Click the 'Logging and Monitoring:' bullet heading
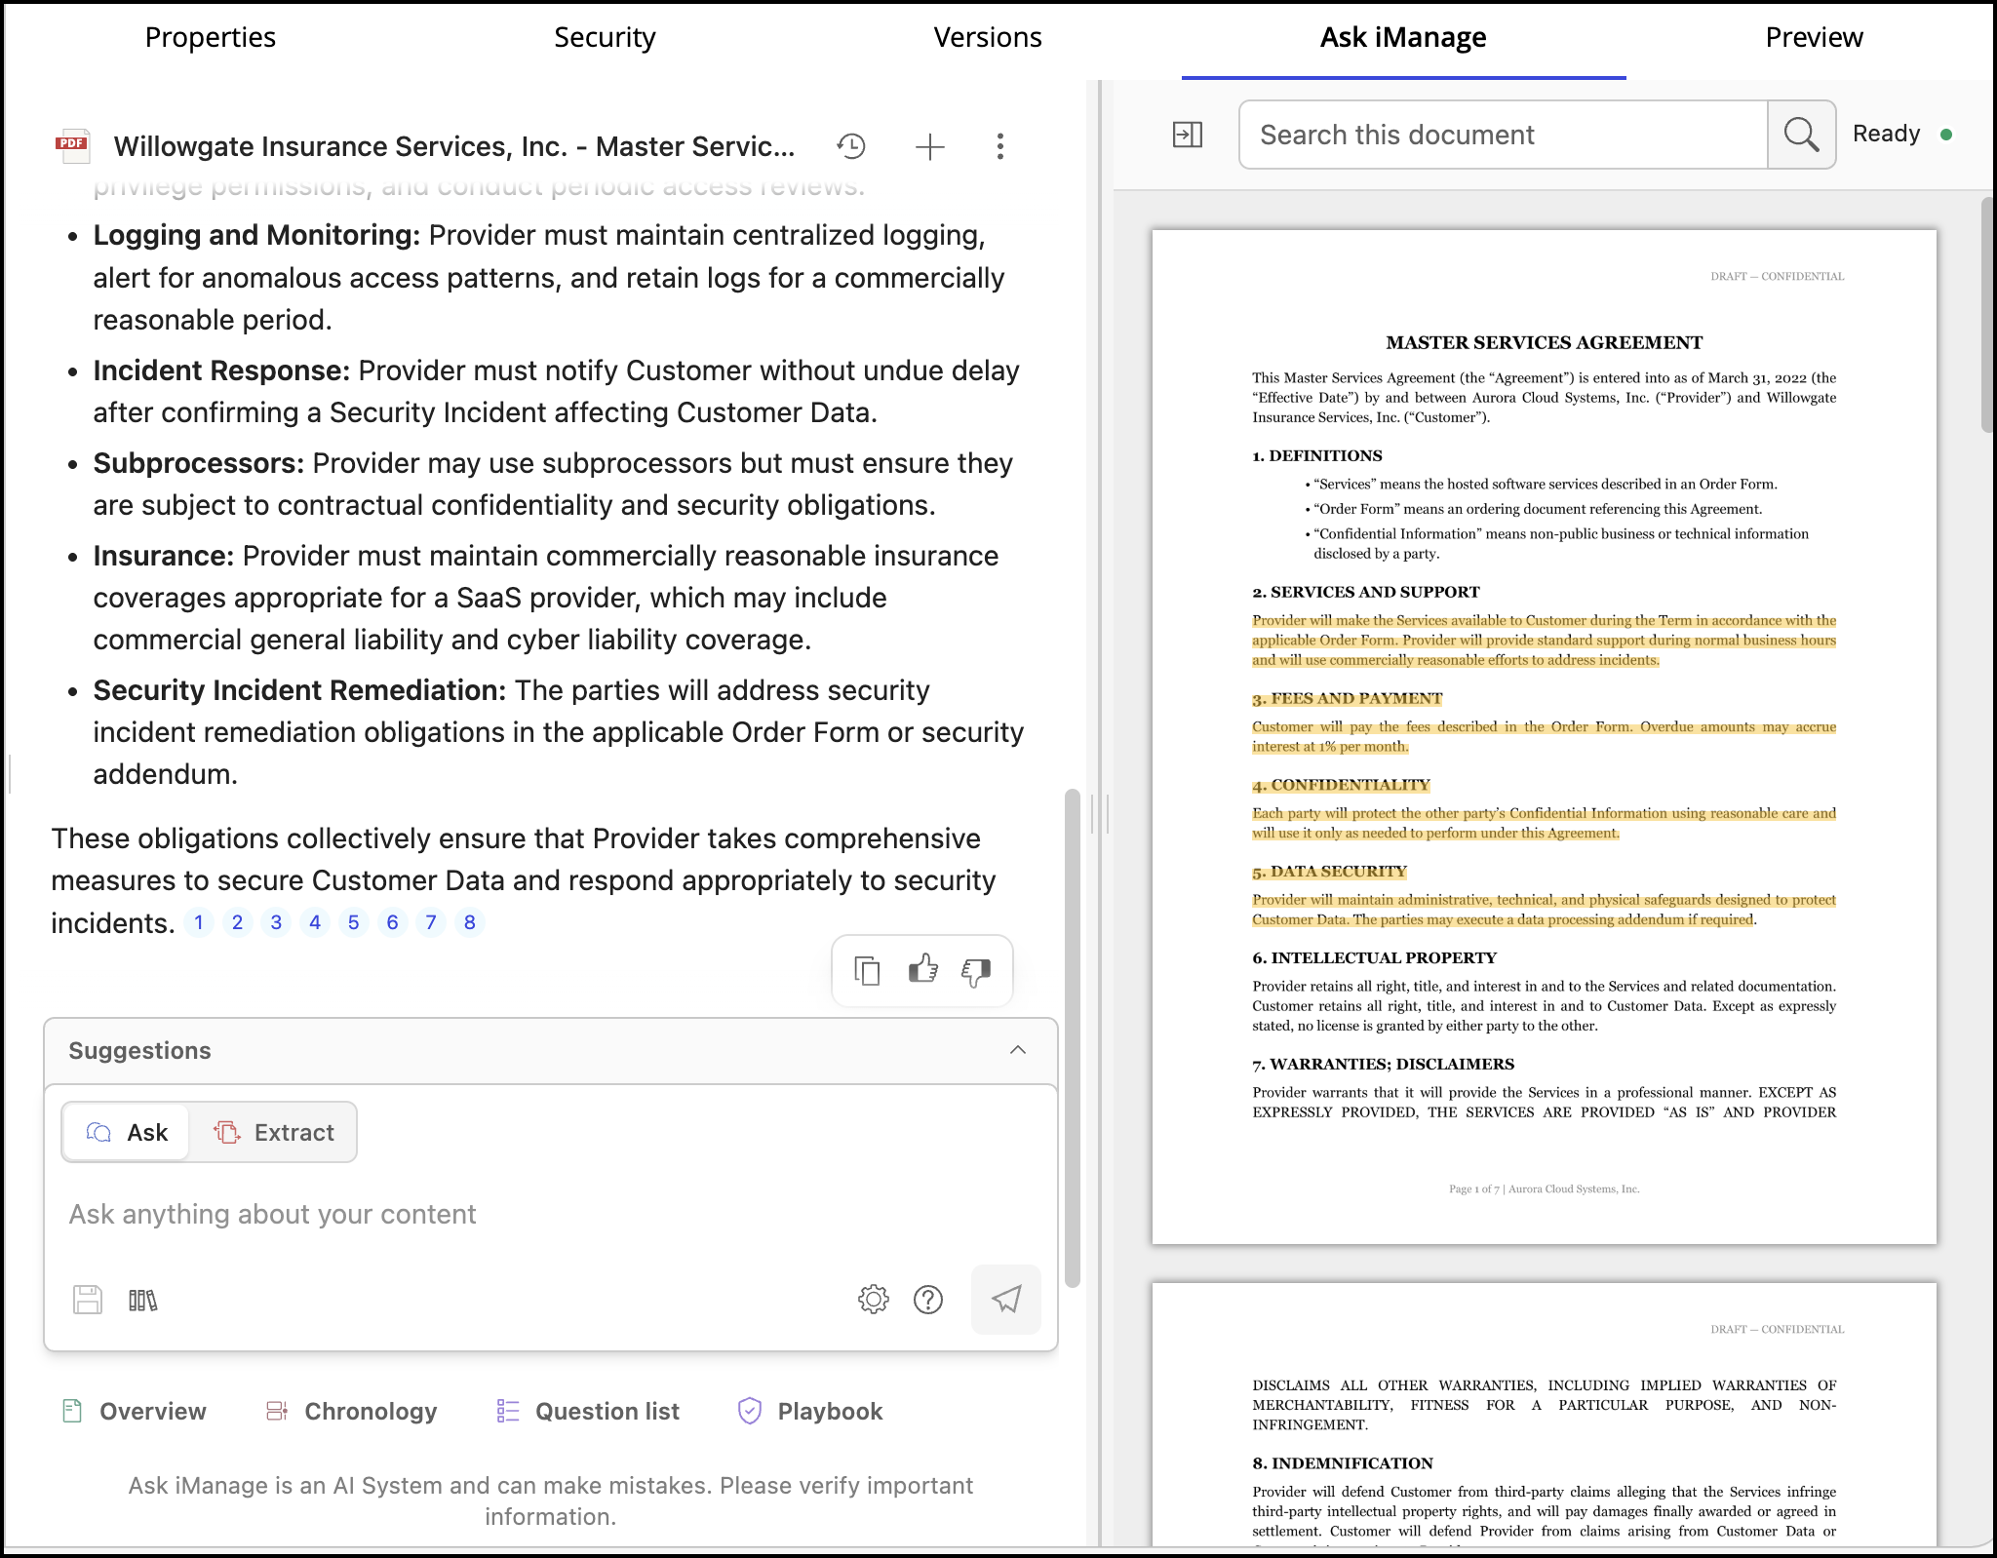Viewport: 1997px width, 1558px height. coord(256,235)
